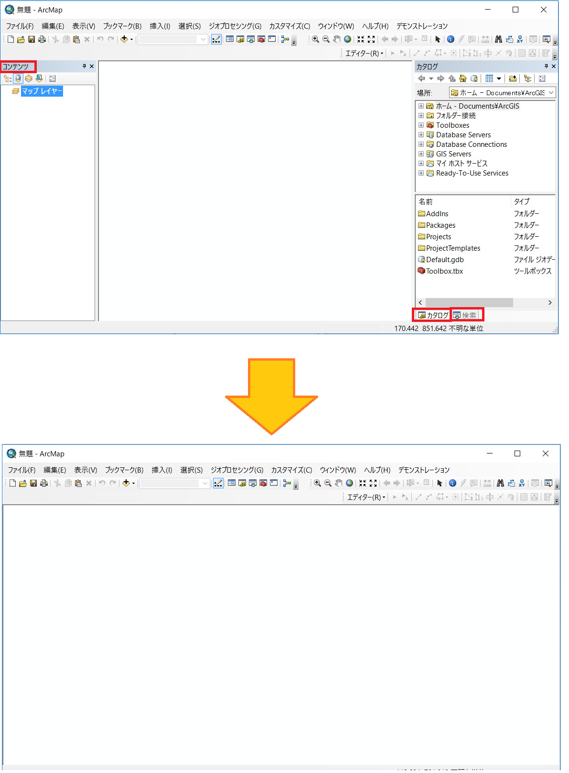569x773 pixels.
Task: Switch to the 検索 tab at bottom
Action: coord(465,315)
